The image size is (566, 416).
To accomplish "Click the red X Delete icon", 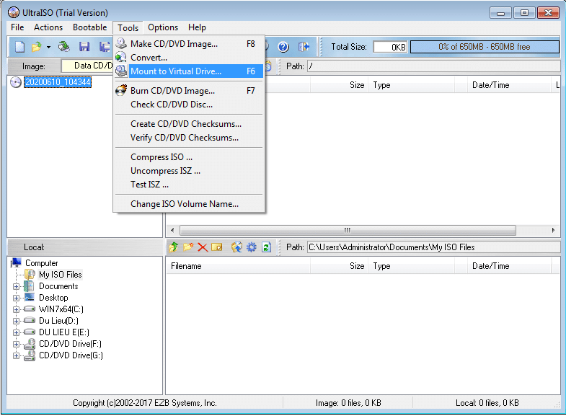I will (203, 247).
